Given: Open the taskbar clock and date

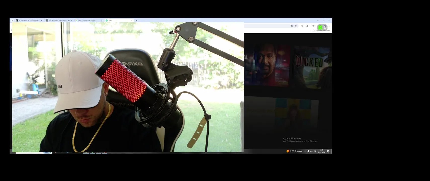Looking at the screenshot, I should point(321,151).
